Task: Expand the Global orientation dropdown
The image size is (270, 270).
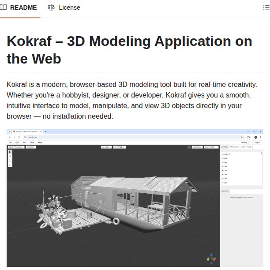Action: point(106,147)
